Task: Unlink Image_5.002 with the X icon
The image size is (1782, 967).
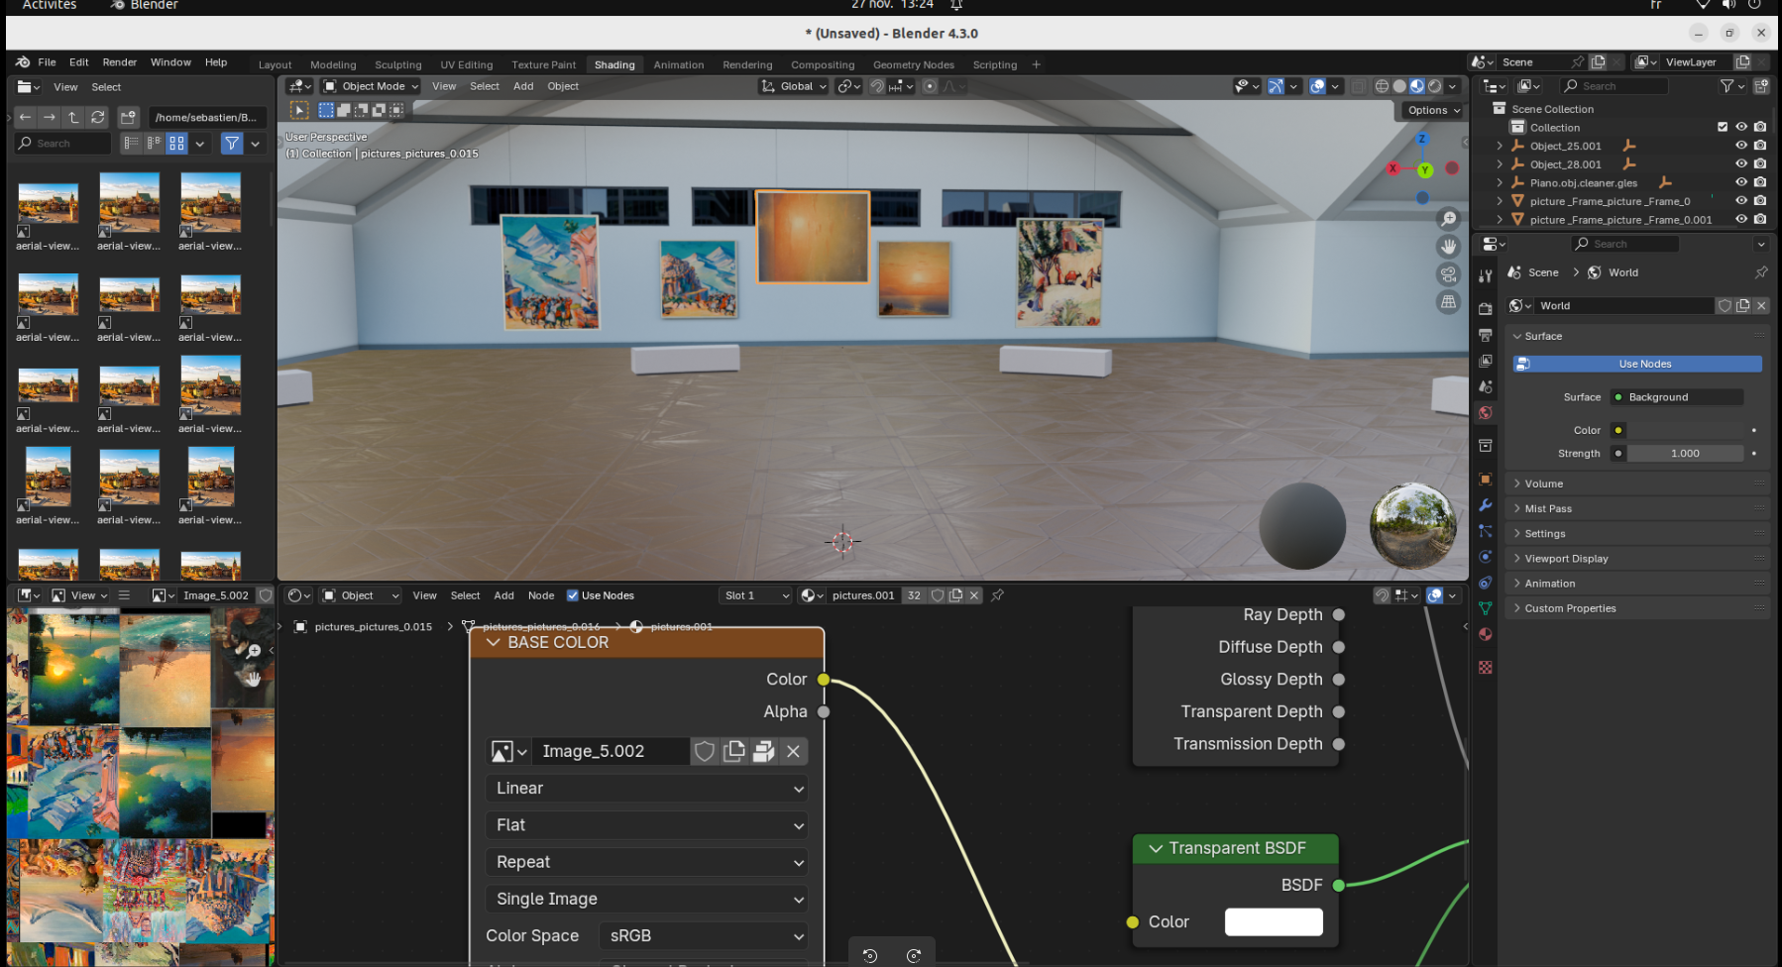Action: click(x=793, y=751)
